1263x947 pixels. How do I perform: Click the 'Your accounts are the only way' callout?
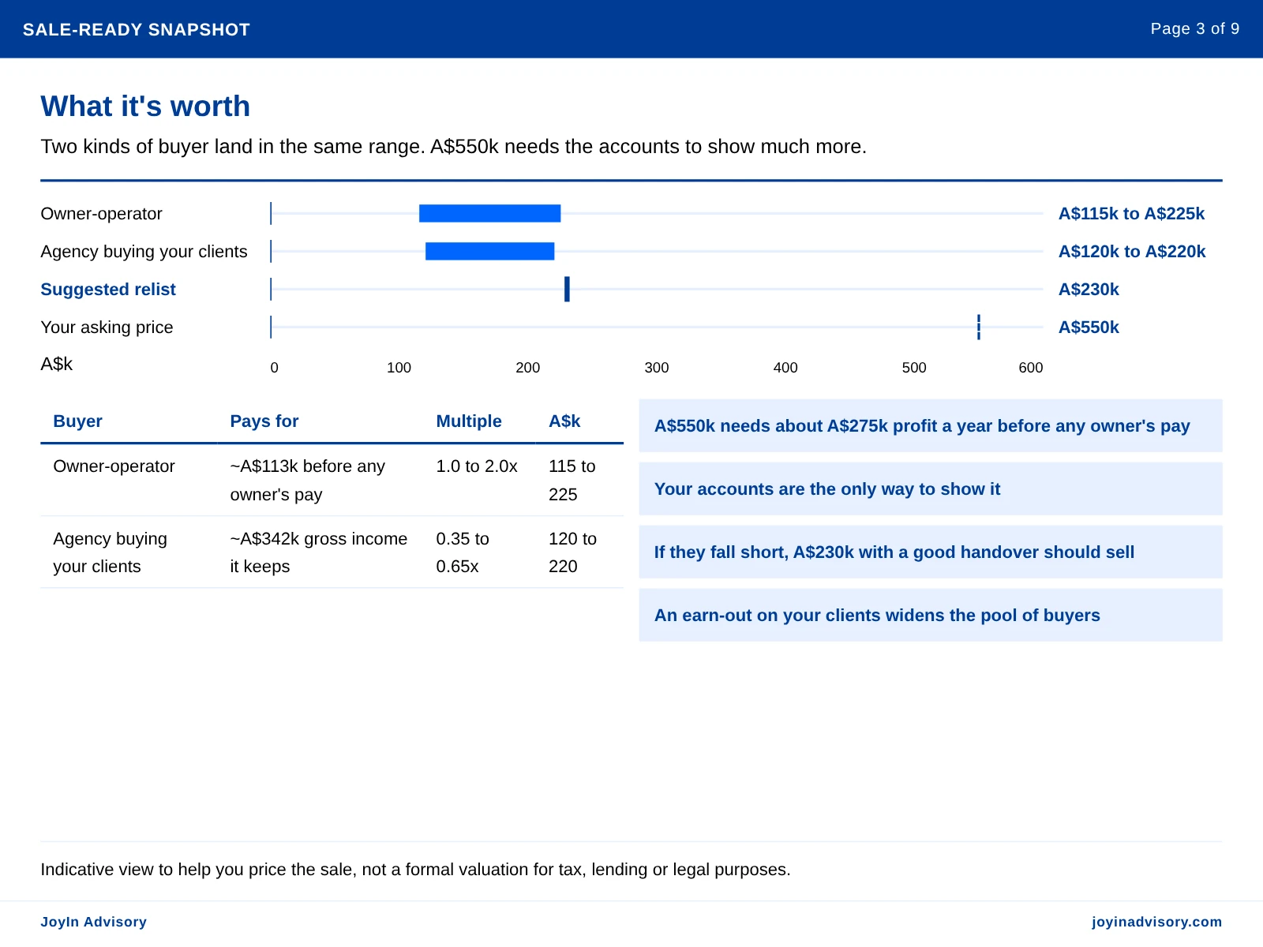[x=931, y=489]
